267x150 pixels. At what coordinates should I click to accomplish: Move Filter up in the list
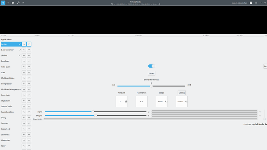24,146
